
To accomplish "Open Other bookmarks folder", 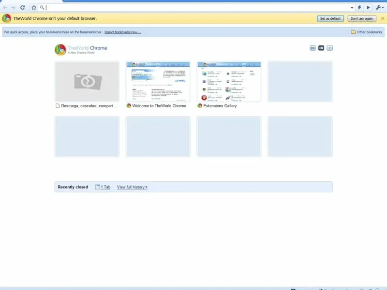I will click(366, 32).
